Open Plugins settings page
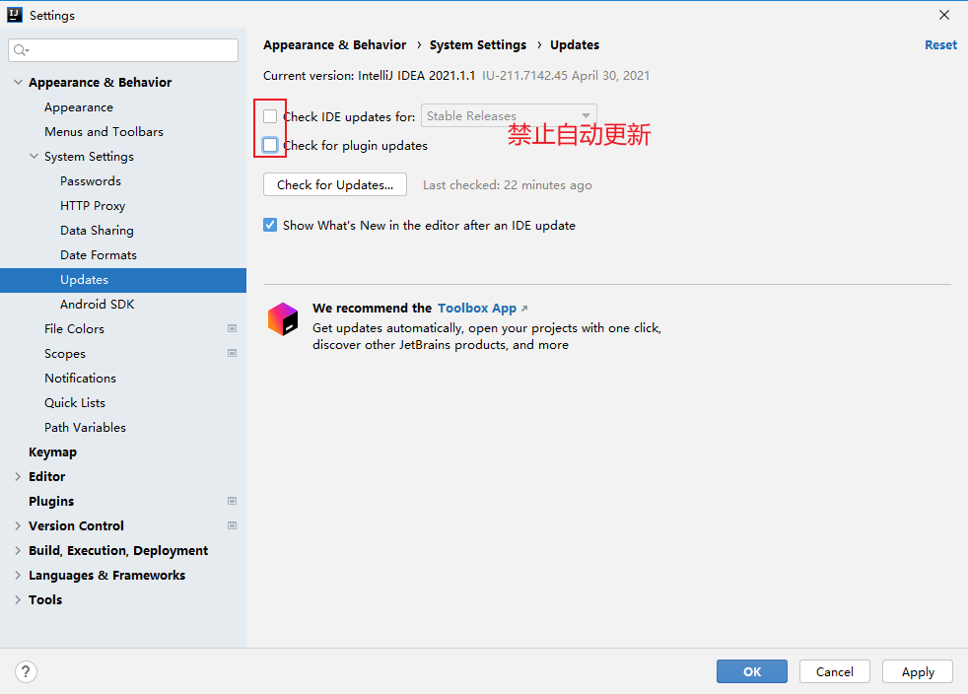This screenshot has height=694, width=968. (51, 501)
